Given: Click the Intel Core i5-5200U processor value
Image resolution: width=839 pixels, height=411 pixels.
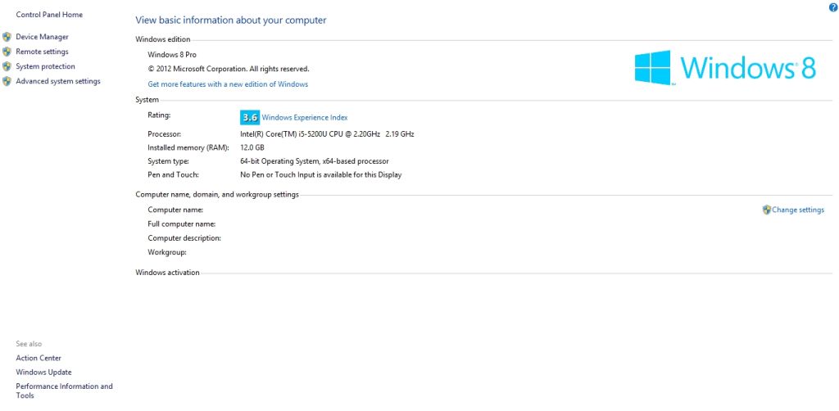Looking at the screenshot, I should (327, 134).
